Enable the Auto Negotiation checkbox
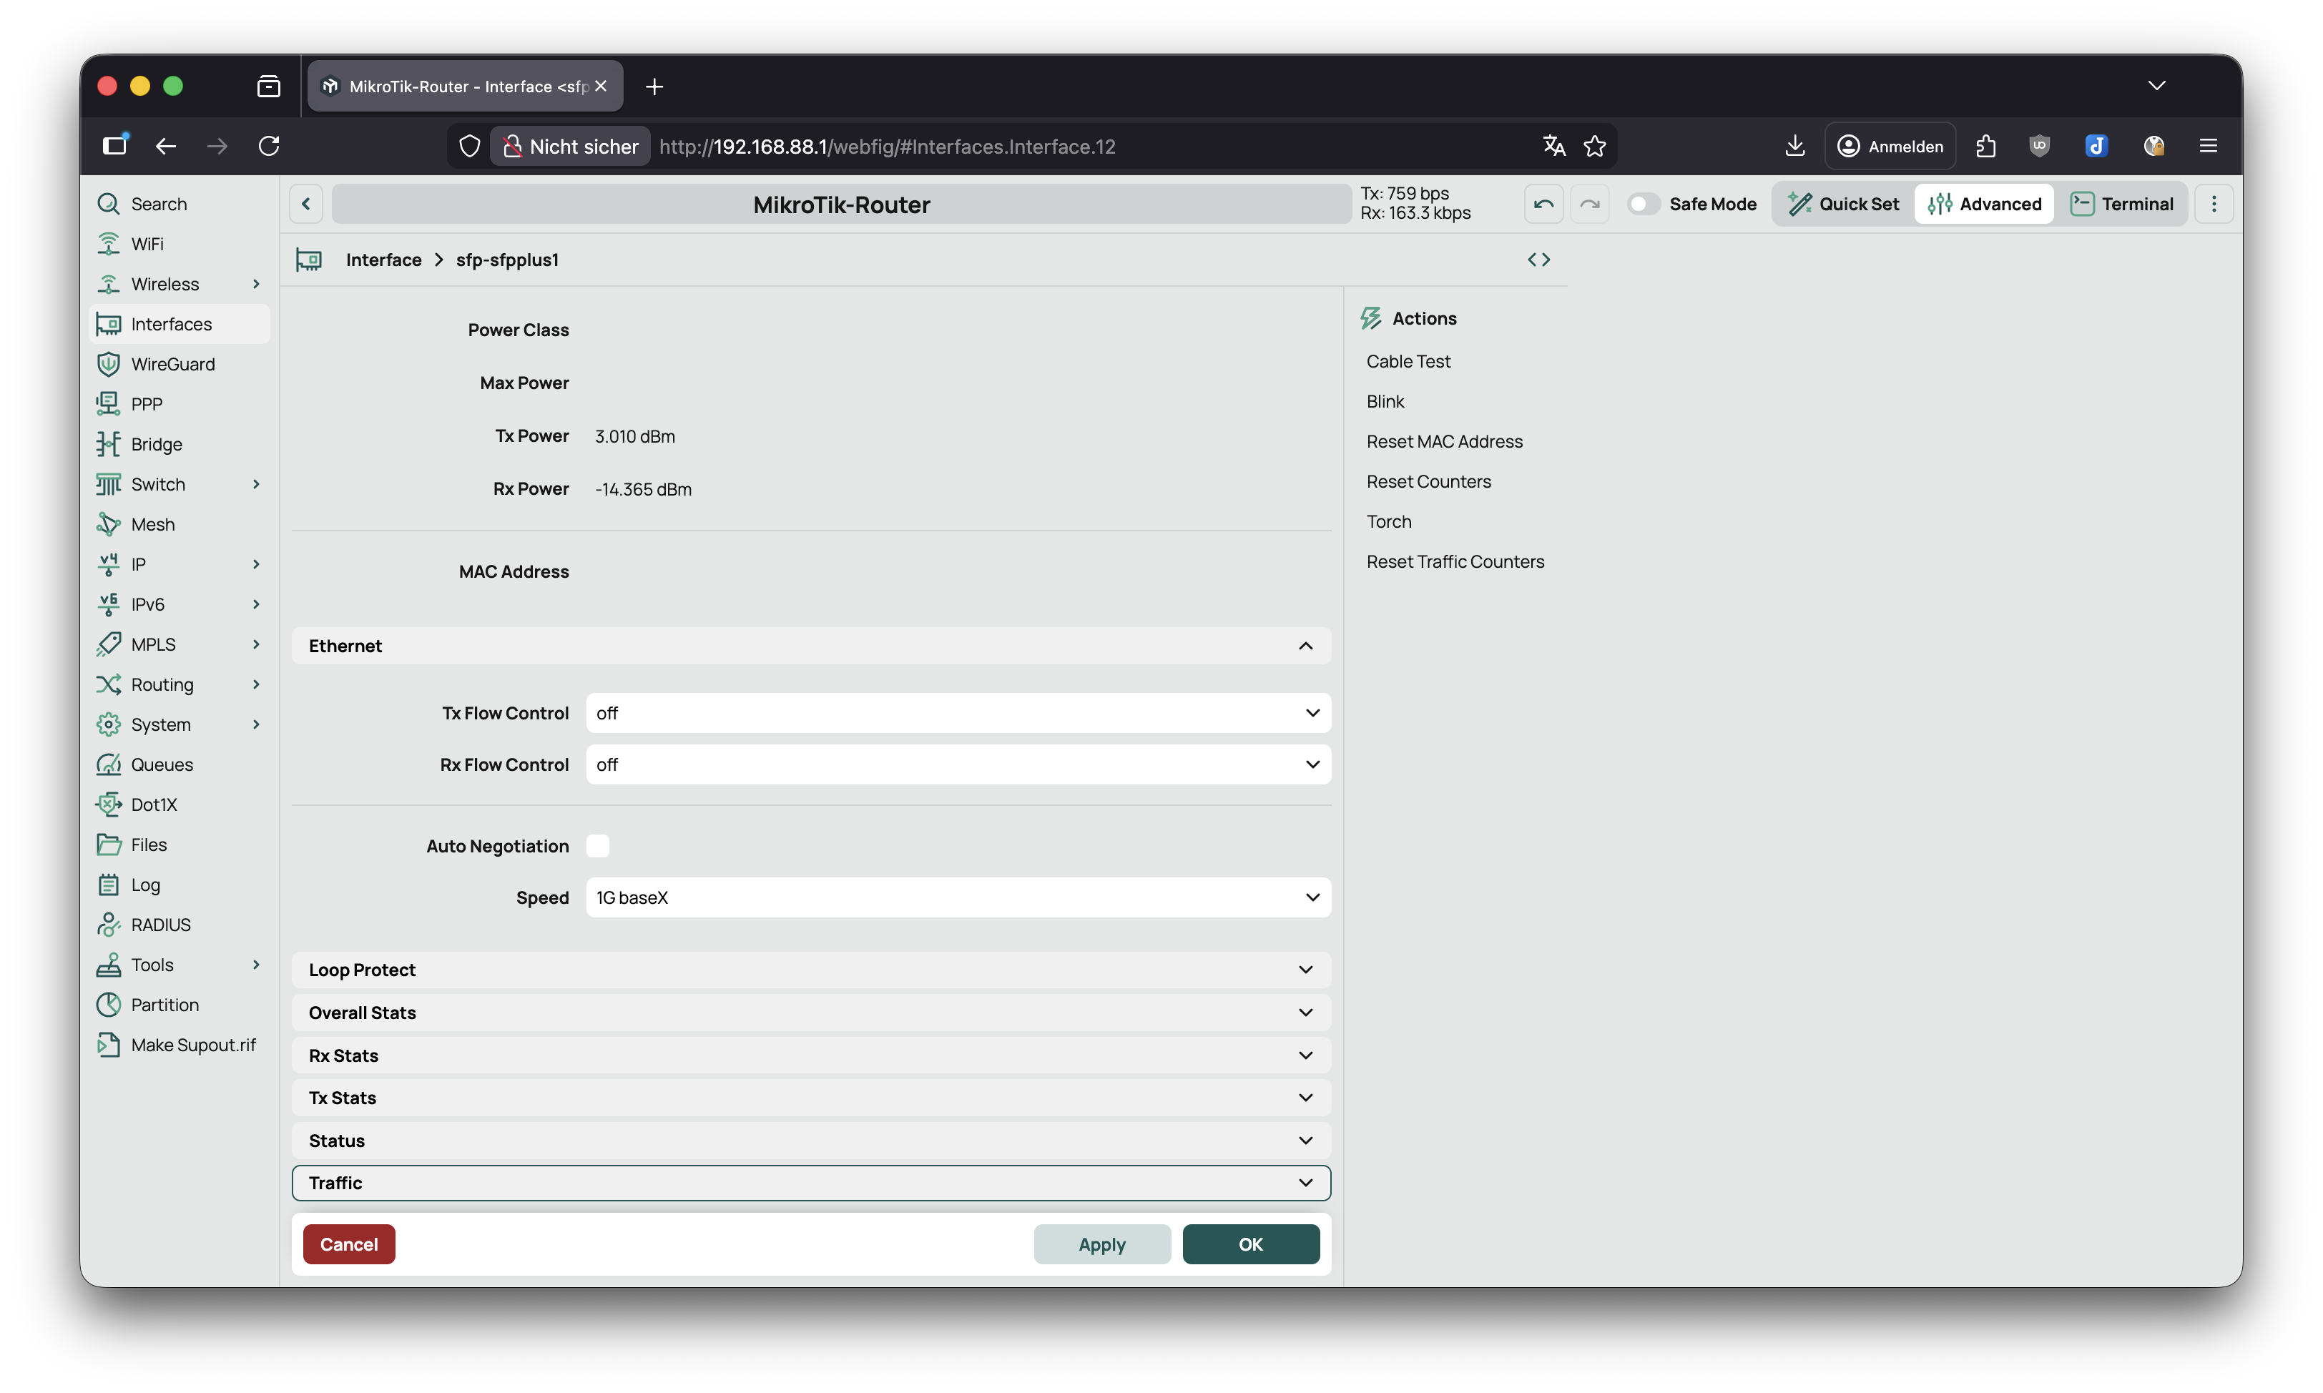The width and height of the screenshot is (2323, 1393). click(x=598, y=846)
